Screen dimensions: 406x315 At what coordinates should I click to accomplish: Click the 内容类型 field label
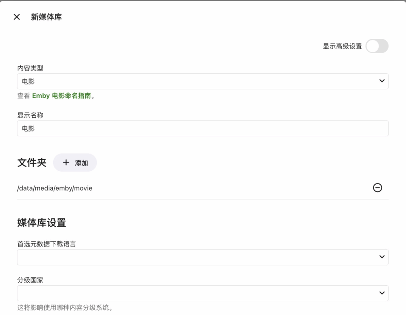click(30, 68)
